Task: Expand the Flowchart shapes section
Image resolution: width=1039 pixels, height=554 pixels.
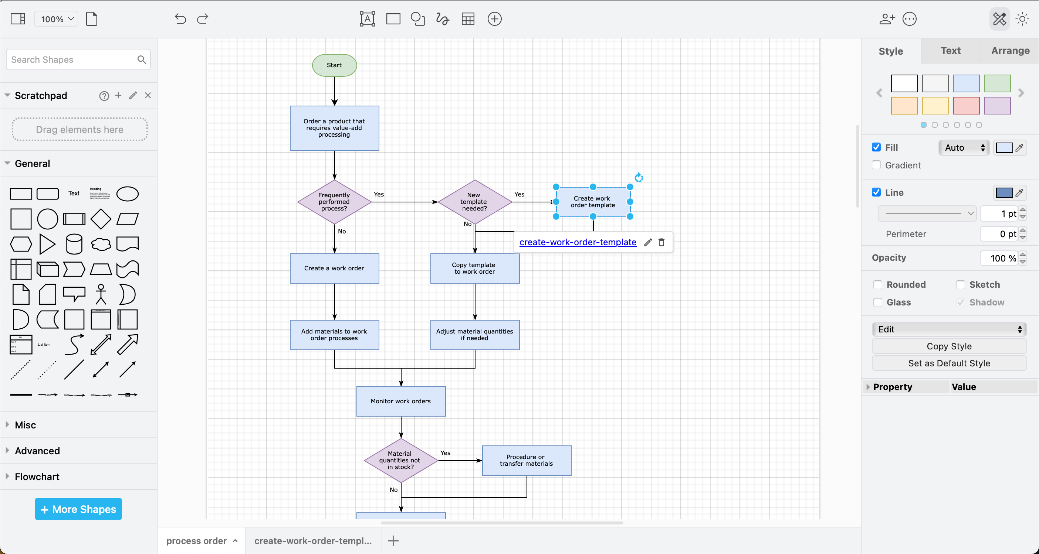Action: [36, 477]
